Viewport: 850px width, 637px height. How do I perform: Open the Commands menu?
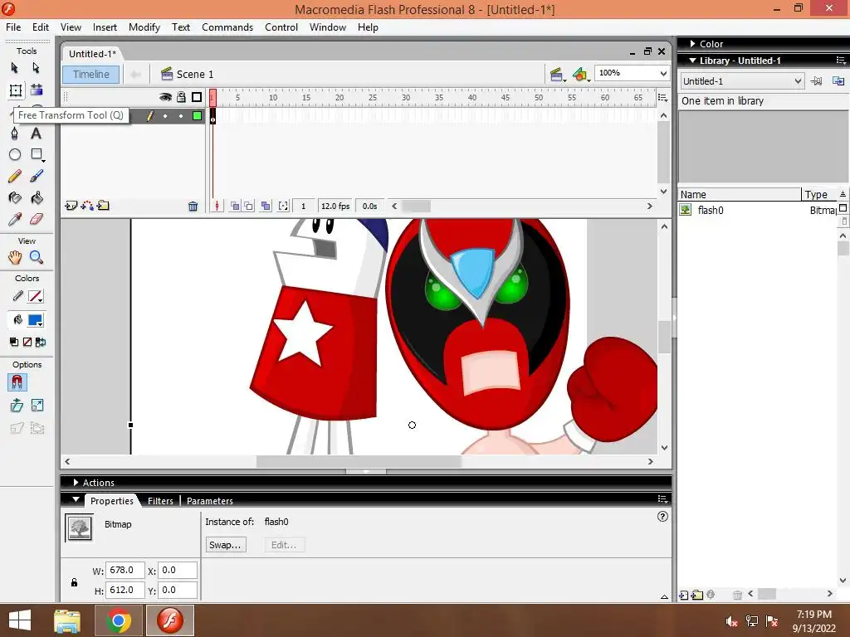[x=227, y=27]
